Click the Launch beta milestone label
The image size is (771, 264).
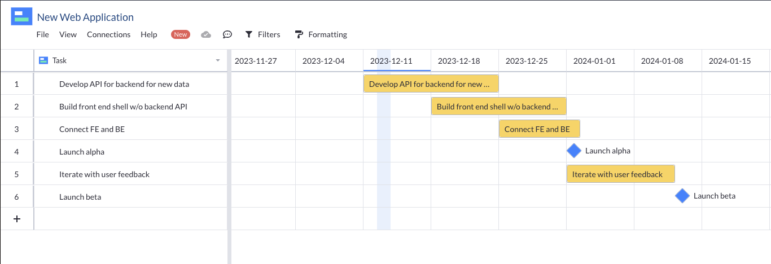[715, 196]
